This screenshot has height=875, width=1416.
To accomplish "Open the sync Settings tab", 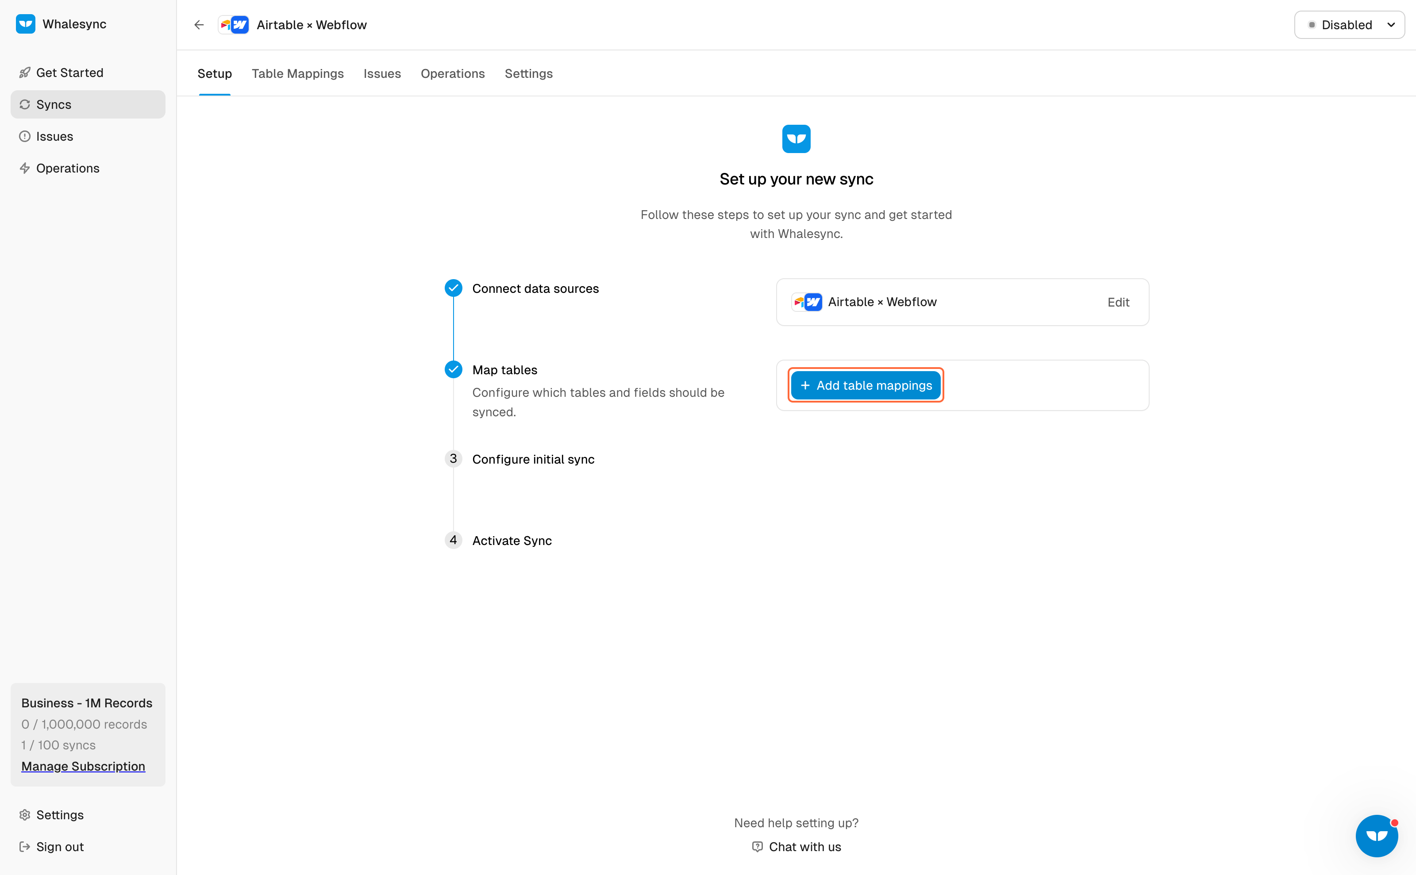I will [528, 73].
